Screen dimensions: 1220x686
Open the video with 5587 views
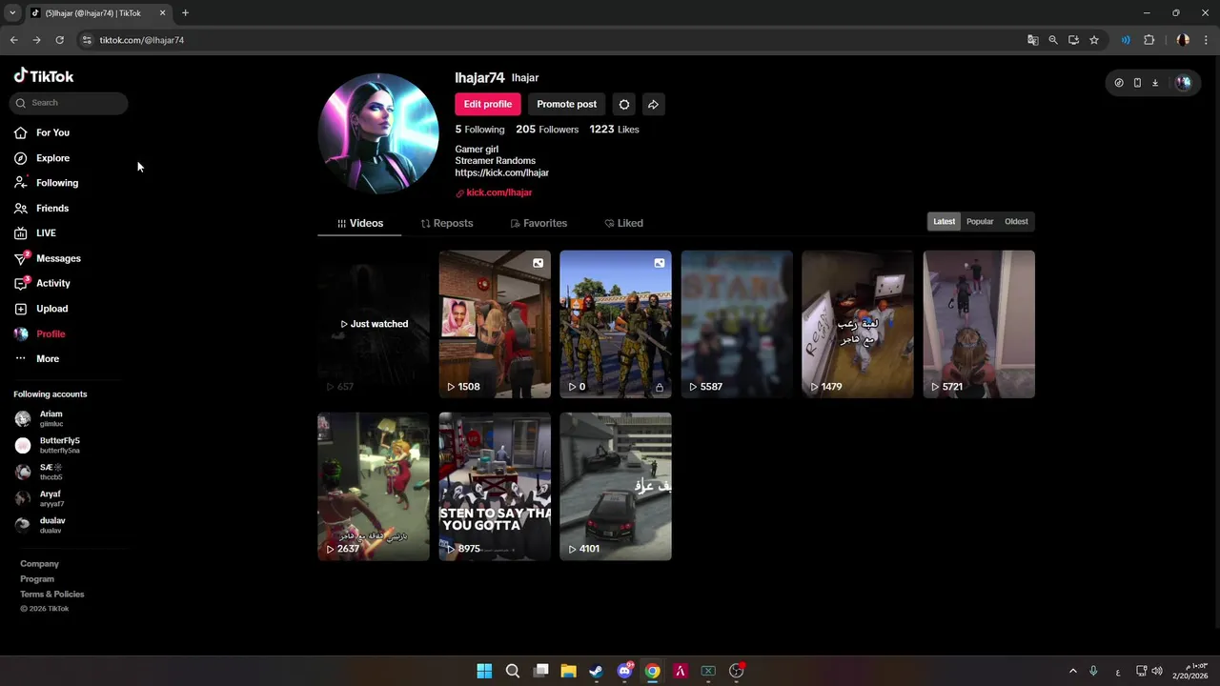pos(737,324)
